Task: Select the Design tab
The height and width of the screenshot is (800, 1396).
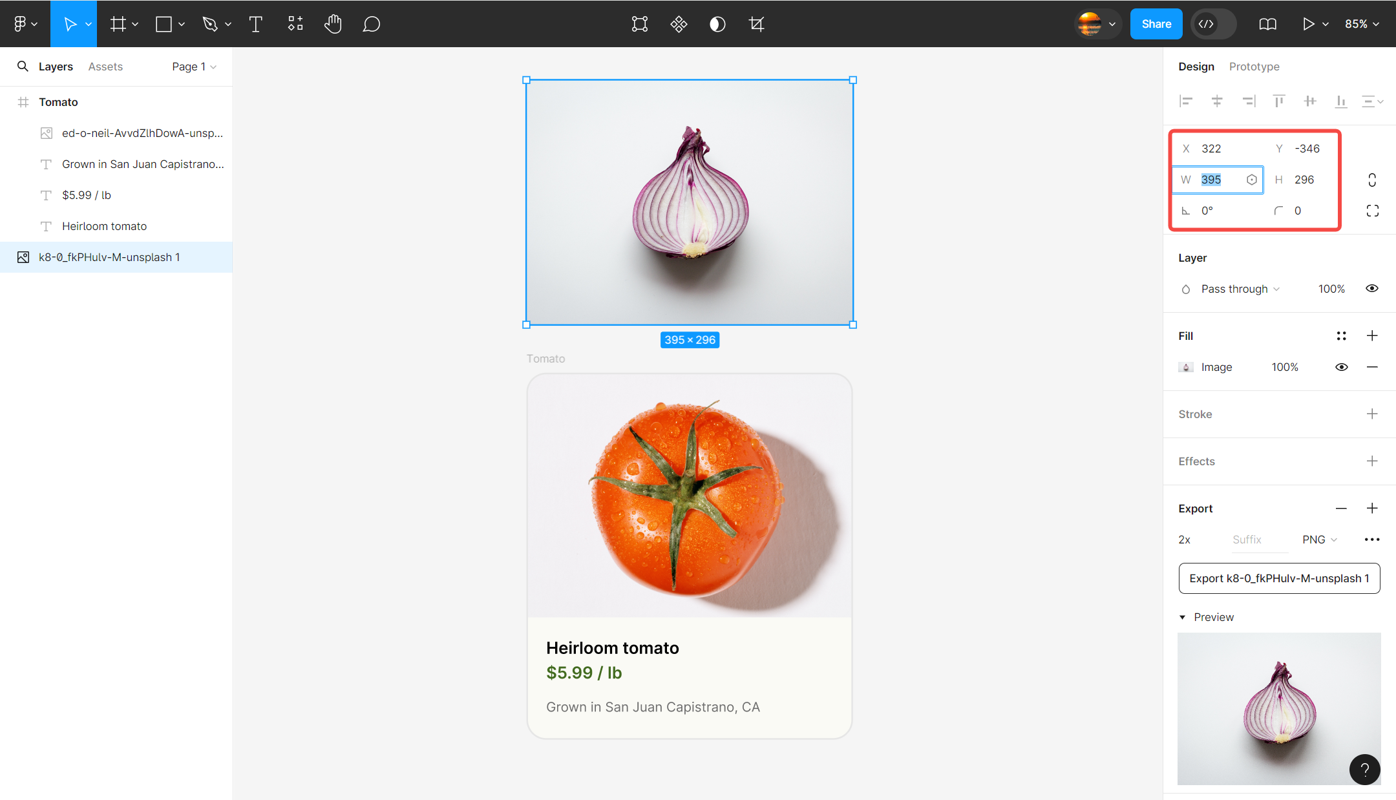Action: [1196, 66]
